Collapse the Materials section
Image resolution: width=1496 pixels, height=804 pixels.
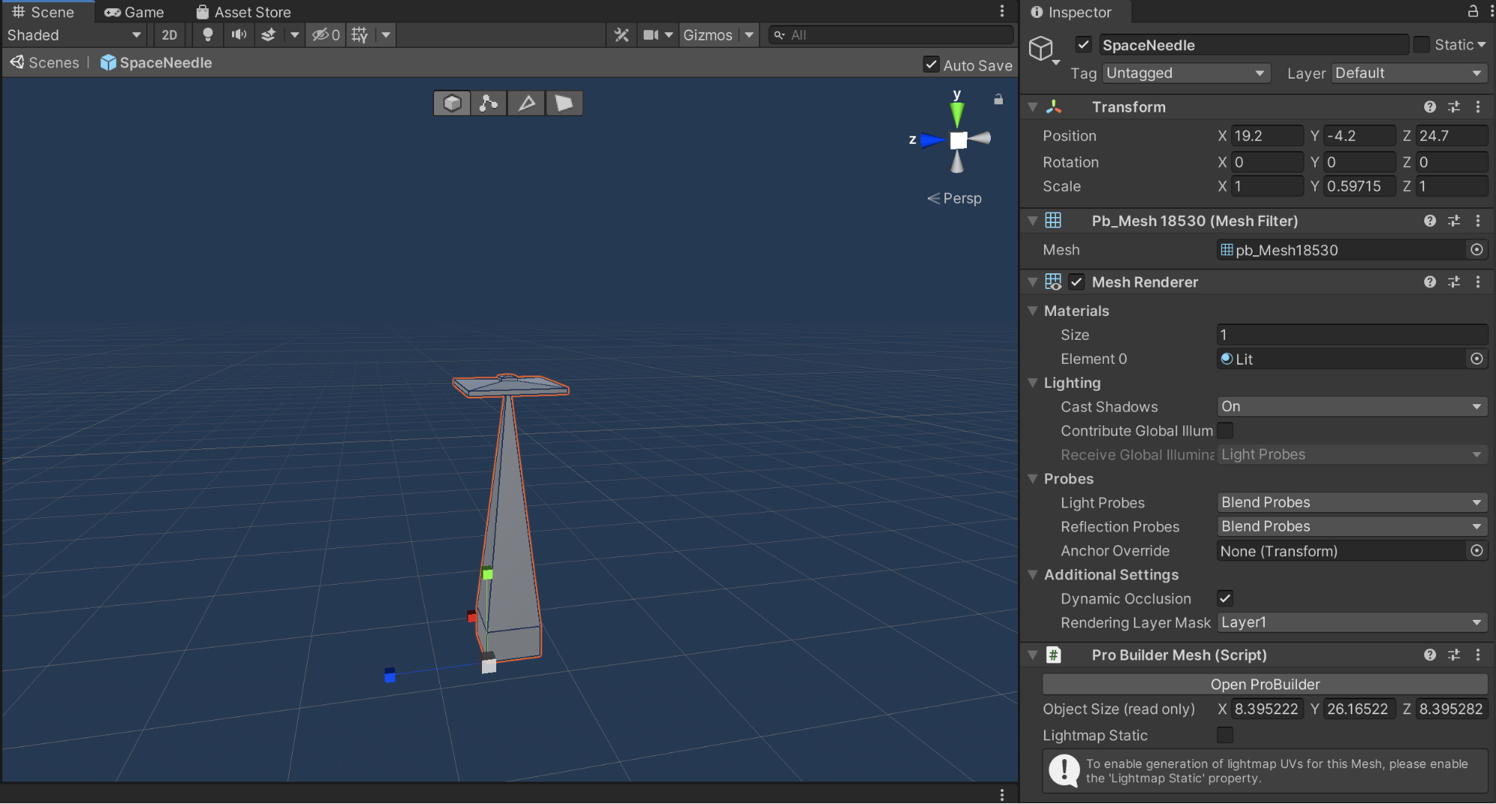pyautogui.click(x=1034, y=311)
